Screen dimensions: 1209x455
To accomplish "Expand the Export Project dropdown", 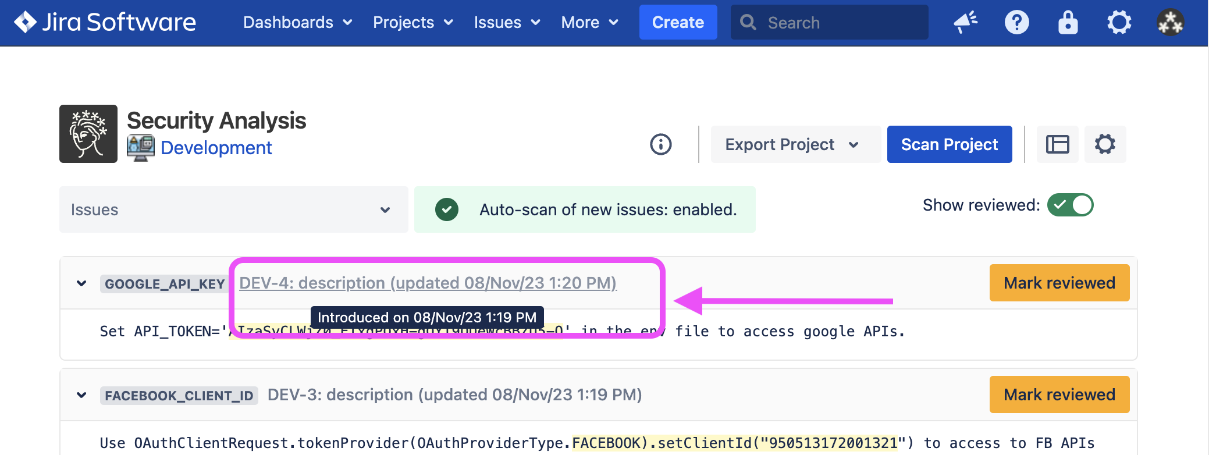I will coord(794,144).
